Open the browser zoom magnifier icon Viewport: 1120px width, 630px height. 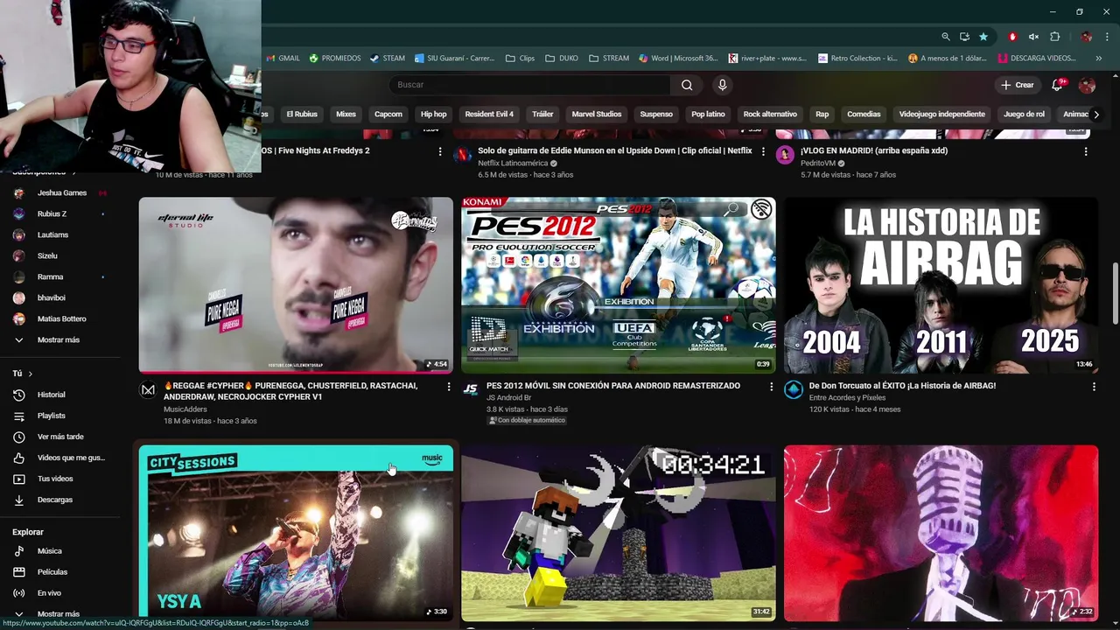tap(945, 37)
